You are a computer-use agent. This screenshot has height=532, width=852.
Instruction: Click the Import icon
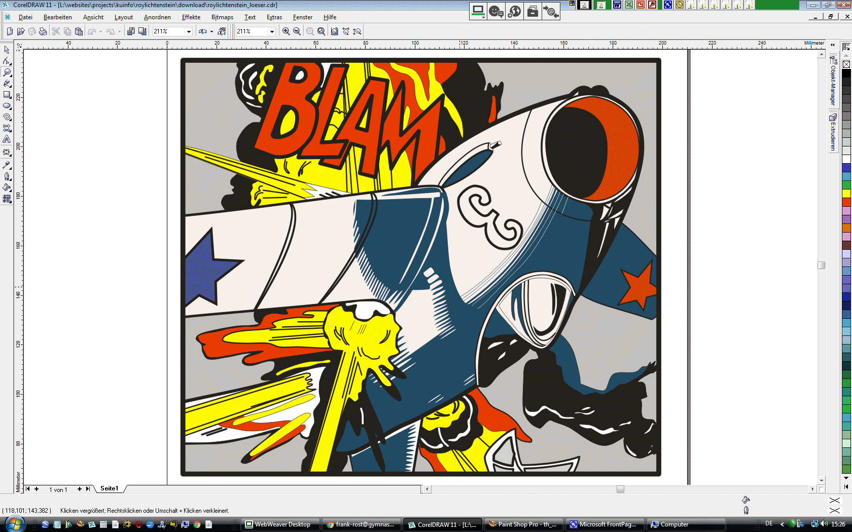pyautogui.click(x=131, y=31)
